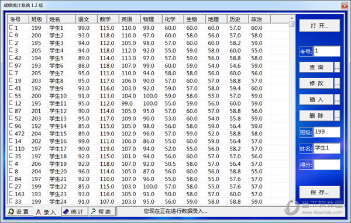Screen dimensions: 351x223
Task: Select the name cell 学生4
Action: (x=56, y=51)
